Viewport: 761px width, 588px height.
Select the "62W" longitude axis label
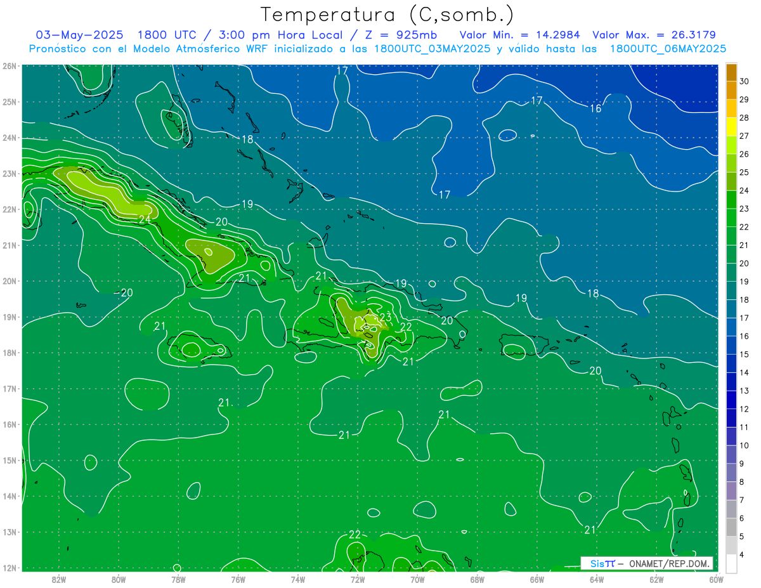656,579
